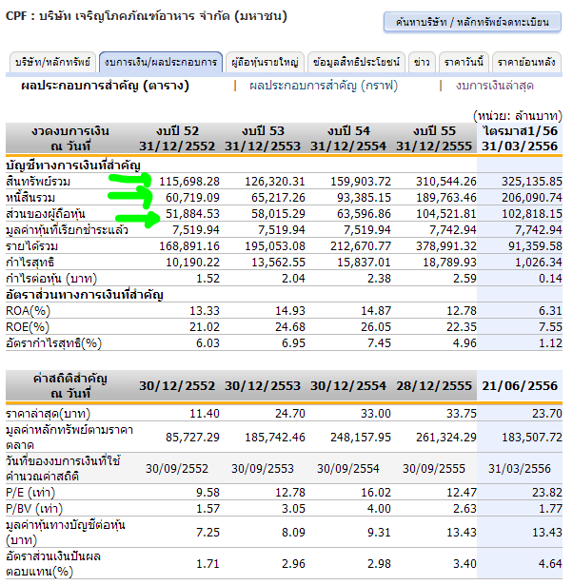Select net profit margin value 4.96
Screen dimensions: 573x585
tap(464, 343)
